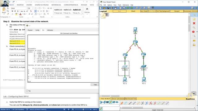Open the Extensions menu in Packet Tracer

126,5
